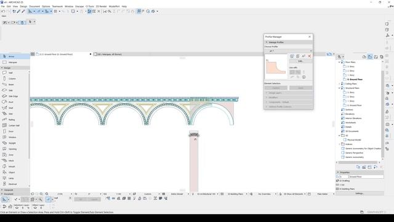
Task: Select the Curtain Wall tool
Action: (14, 125)
